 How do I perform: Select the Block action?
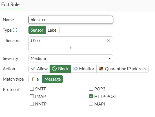point(60,69)
